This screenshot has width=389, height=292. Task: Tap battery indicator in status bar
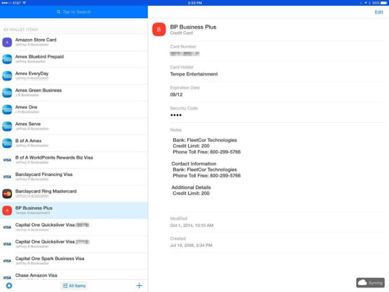383,3
